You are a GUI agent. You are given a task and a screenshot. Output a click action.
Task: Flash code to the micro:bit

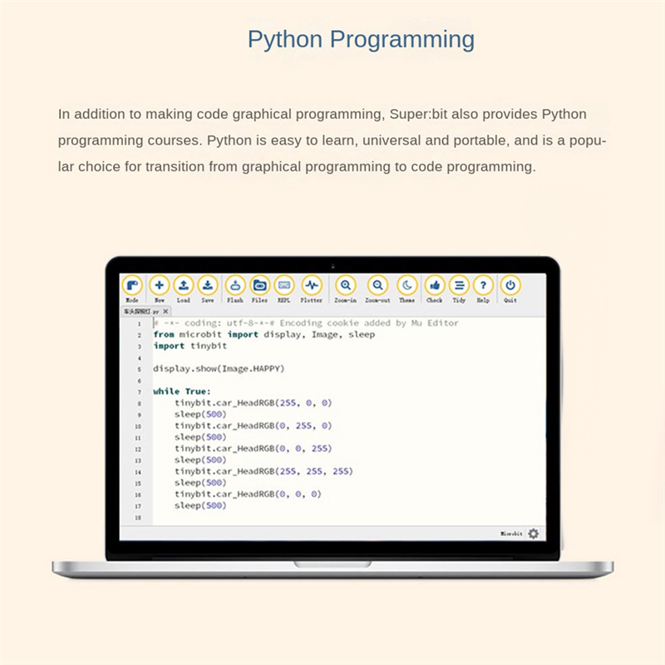[x=235, y=285]
